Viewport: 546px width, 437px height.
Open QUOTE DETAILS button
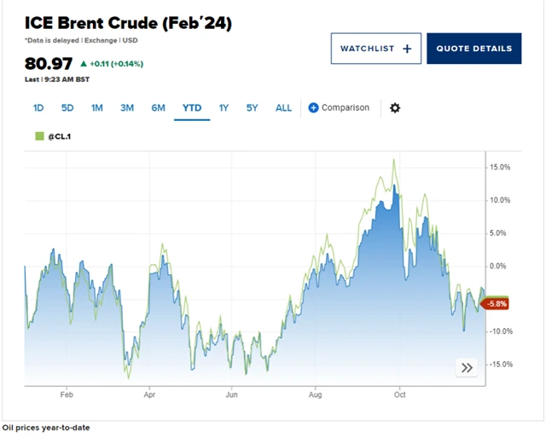[x=473, y=49]
